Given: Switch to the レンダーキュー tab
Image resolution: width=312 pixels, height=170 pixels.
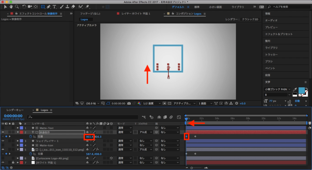Looking at the screenshot, I should click(15, 110).
